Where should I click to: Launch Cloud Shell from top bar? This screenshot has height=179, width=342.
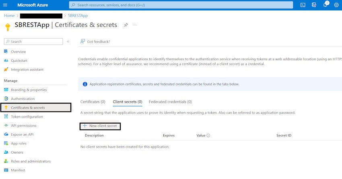(x=303, y=5)
